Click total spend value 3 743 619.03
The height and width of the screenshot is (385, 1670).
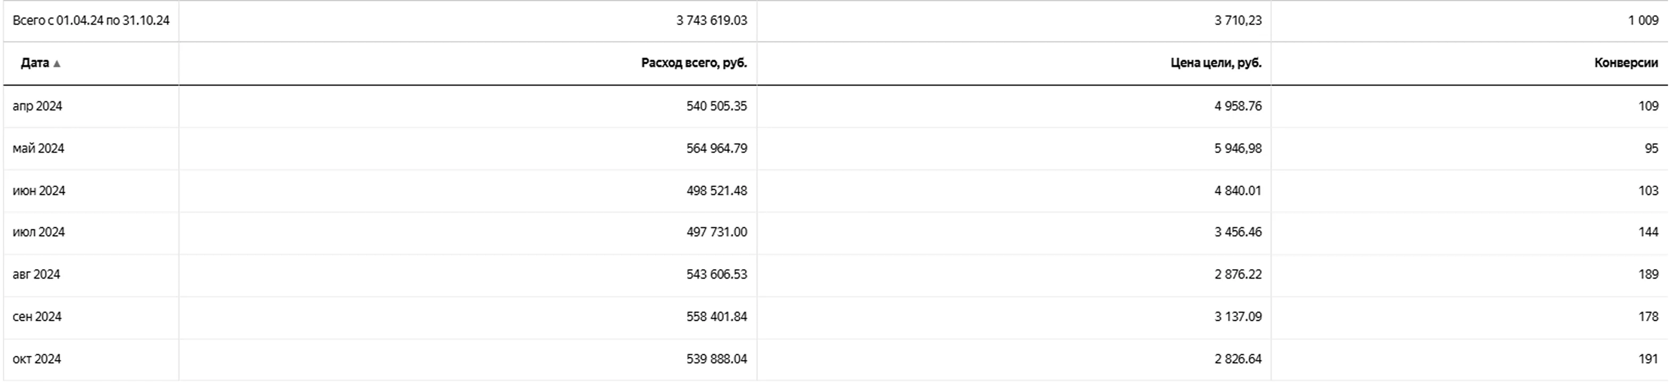point(711,21)
